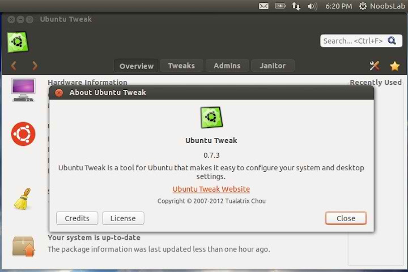This screenshot has width=408, height=272.
Task: Open the battery indicator in top panel
Action: pos(280,6)
